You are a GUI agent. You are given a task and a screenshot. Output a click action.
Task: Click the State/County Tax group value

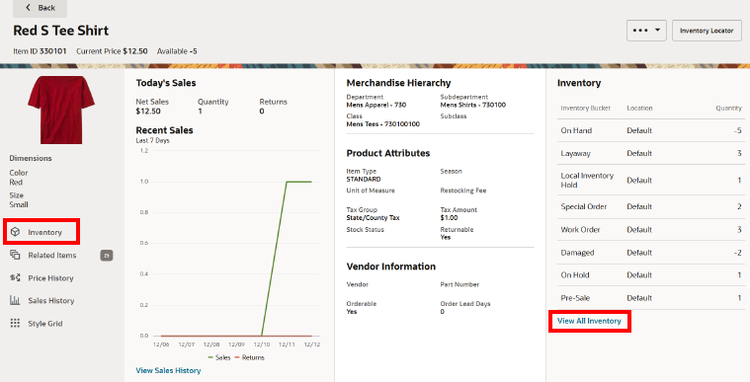(373, 218)
